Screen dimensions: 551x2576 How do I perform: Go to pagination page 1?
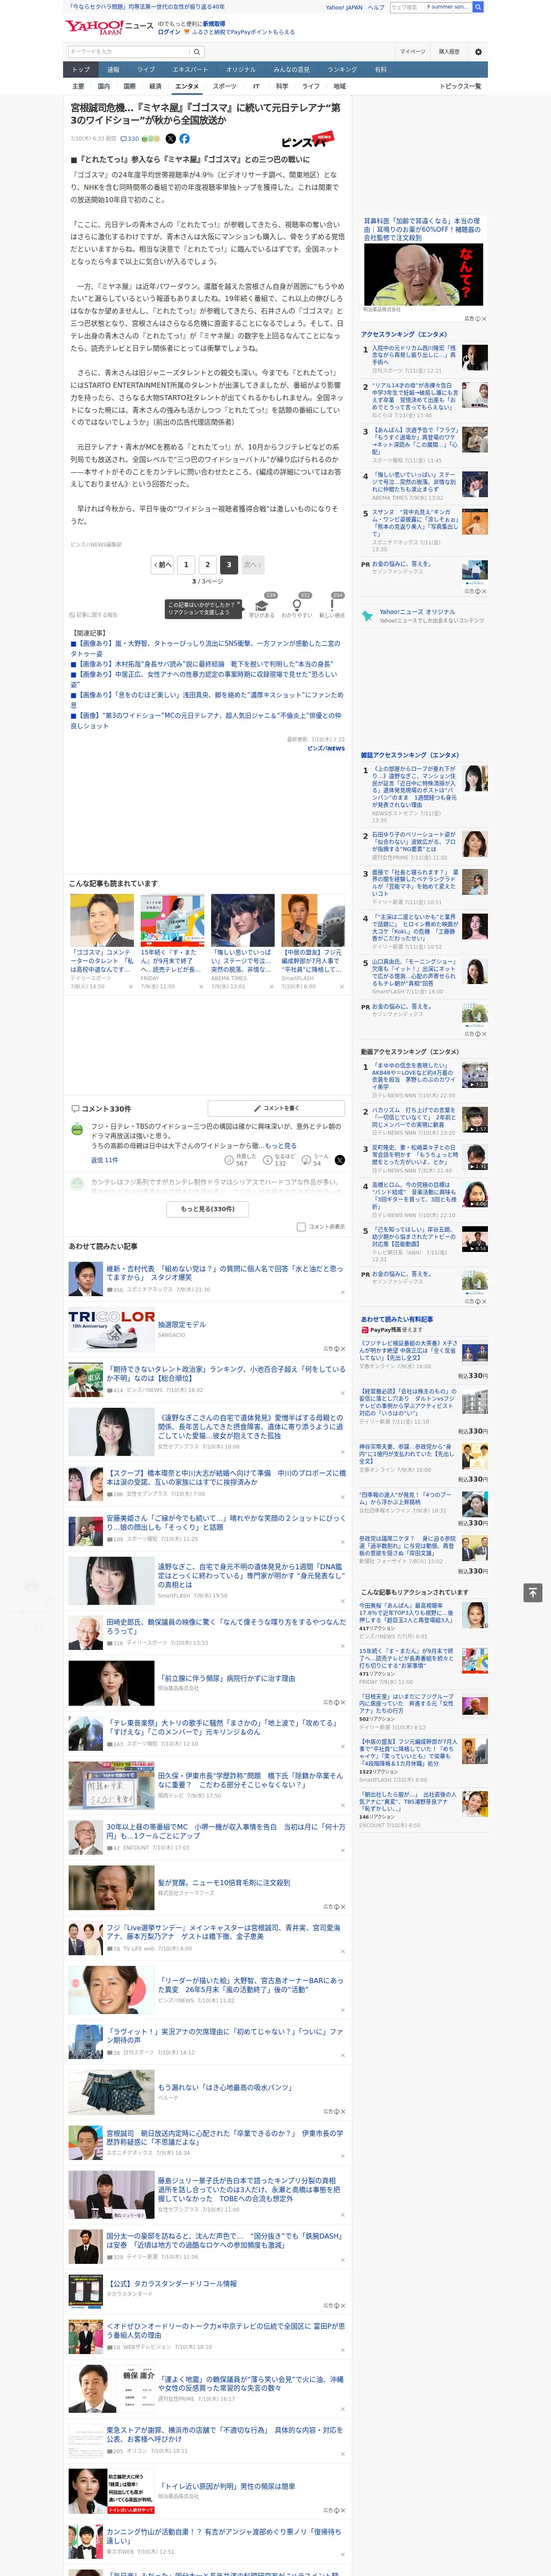pyautogui.click(x=186, y=565)
